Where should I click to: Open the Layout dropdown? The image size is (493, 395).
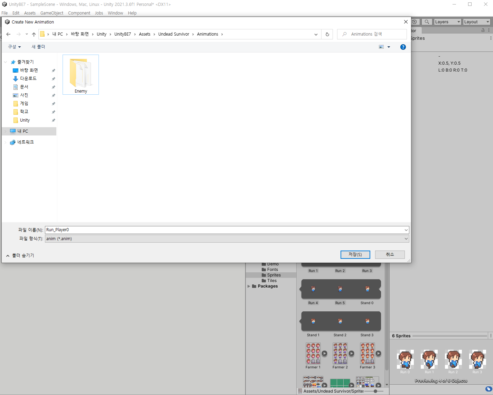pos(476,22)
